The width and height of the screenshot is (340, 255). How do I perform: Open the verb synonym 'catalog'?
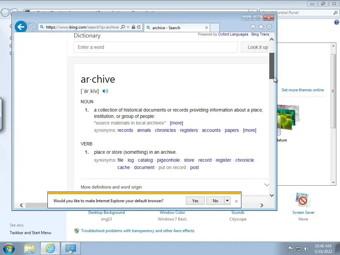(145, 160)
